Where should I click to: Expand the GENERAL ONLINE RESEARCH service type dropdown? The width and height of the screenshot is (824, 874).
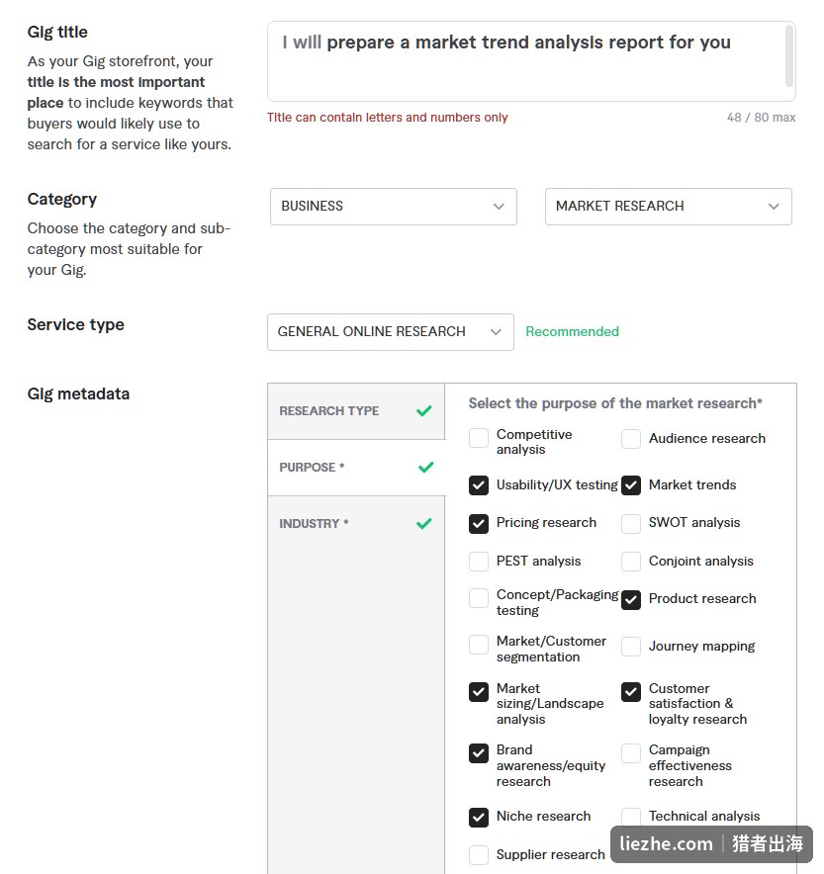pyautogui.click(x=391, y=332)
